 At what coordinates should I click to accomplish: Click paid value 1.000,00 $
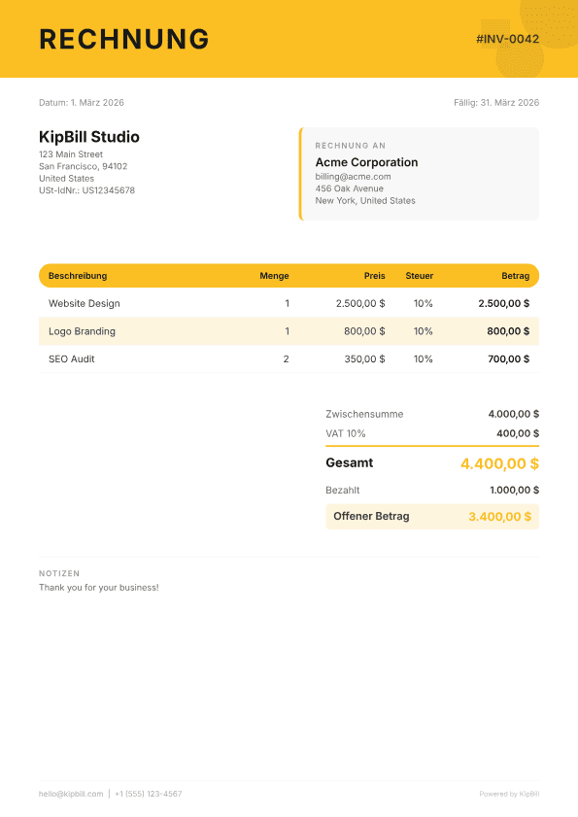(x=515, y=491)
